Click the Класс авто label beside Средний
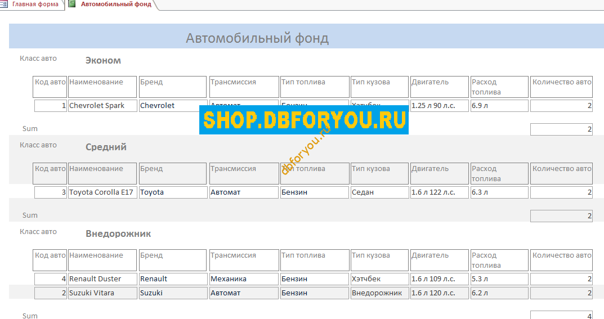This screenshot has width=604, height=319. (x=38, y=145)
